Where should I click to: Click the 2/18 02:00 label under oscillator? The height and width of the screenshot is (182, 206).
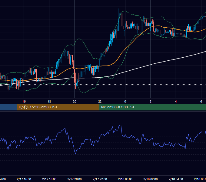(151, 179)
